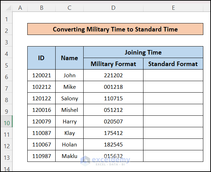Click empty Standard Format cell for John
211x172 pixels.
click(x=173, y=75)
